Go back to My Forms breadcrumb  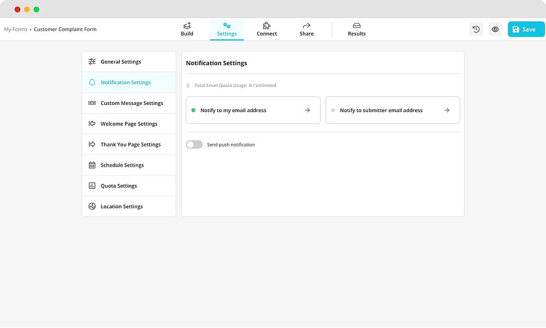pos(16,30)
